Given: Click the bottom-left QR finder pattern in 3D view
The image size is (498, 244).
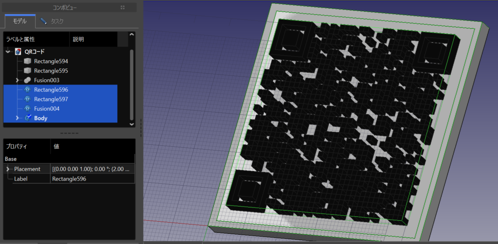Looking at the screenshot, I should [249, 192].
